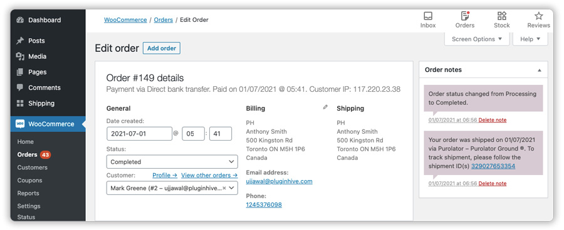Click the WooCommerce logo icon
564x230 pixels.
(20, 124)
